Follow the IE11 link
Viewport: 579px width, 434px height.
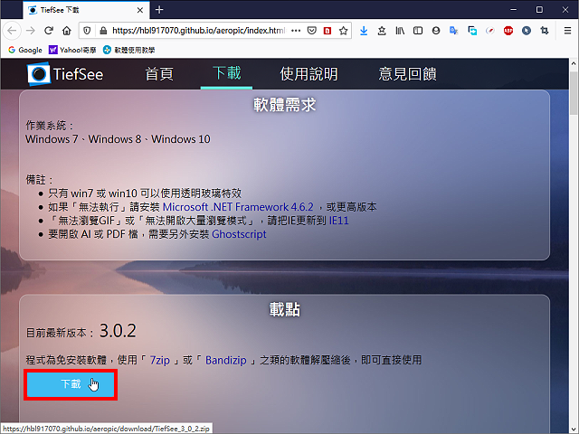click(x=338, y=221)
